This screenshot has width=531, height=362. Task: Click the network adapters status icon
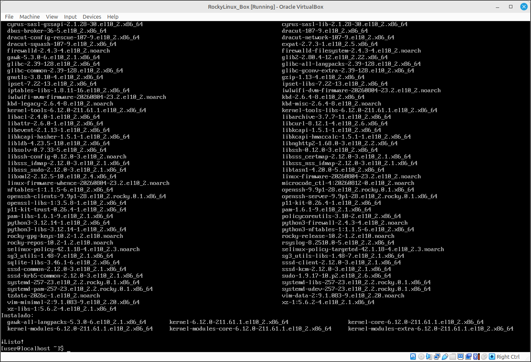(x=437, y=357)
